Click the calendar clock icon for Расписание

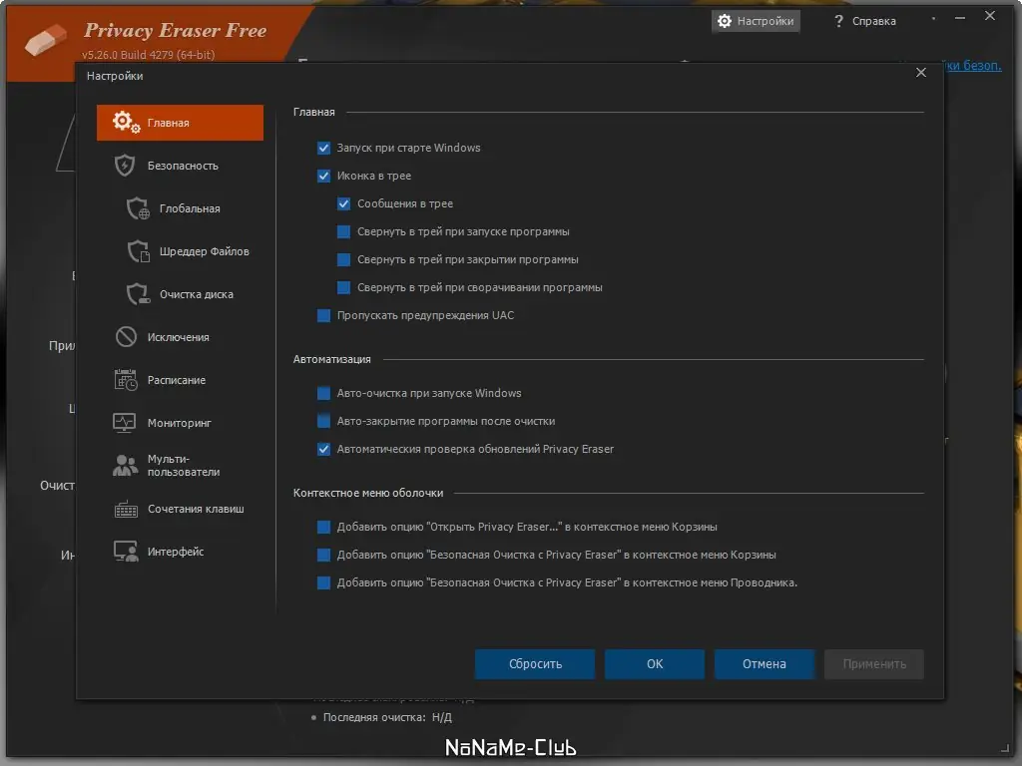point(126,380)
